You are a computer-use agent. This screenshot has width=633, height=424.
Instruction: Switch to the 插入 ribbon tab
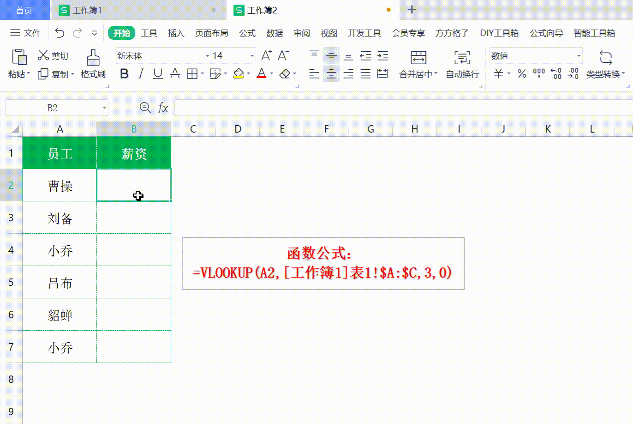[176, 33]
